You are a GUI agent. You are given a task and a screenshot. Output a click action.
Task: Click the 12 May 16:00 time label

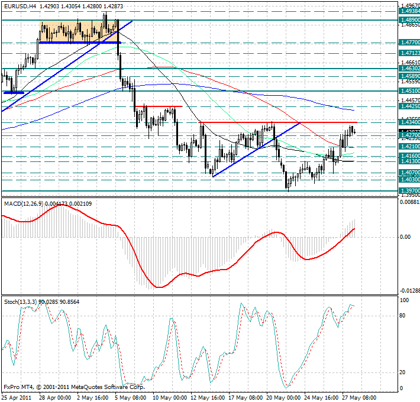click(208, 398)
